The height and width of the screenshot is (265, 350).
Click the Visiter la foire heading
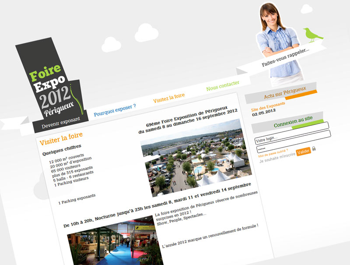[61, 138]
